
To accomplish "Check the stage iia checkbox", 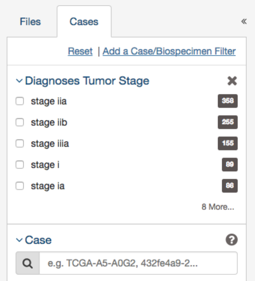I will click(x=20, y=101).
